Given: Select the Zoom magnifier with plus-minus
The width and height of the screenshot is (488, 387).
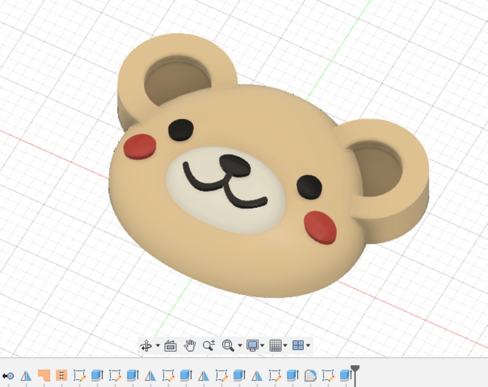Looking at the screenshot, I should pos(208,345).
